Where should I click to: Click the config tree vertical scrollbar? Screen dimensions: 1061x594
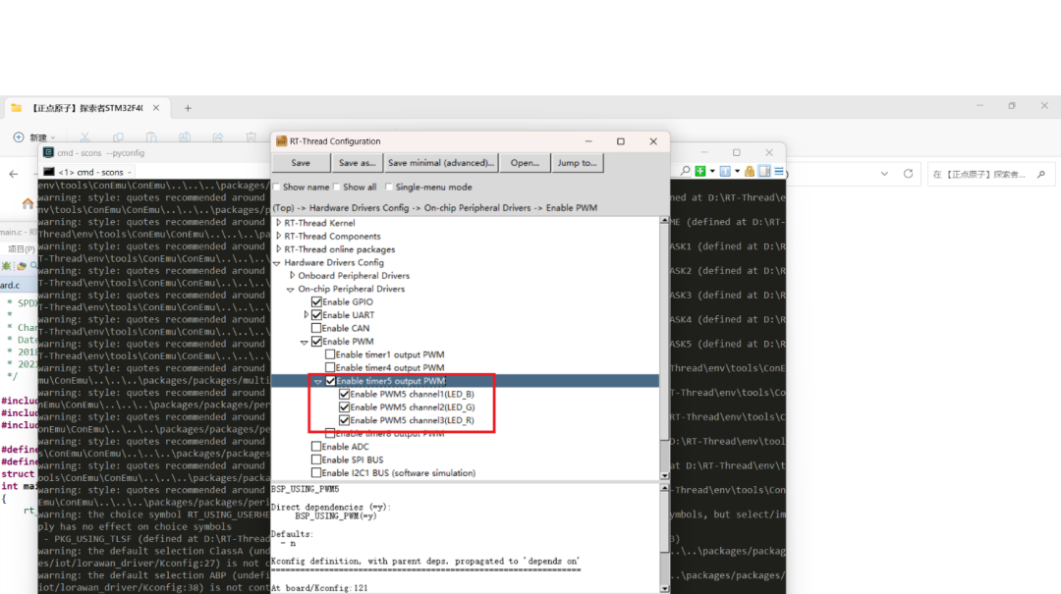(664, 344)
